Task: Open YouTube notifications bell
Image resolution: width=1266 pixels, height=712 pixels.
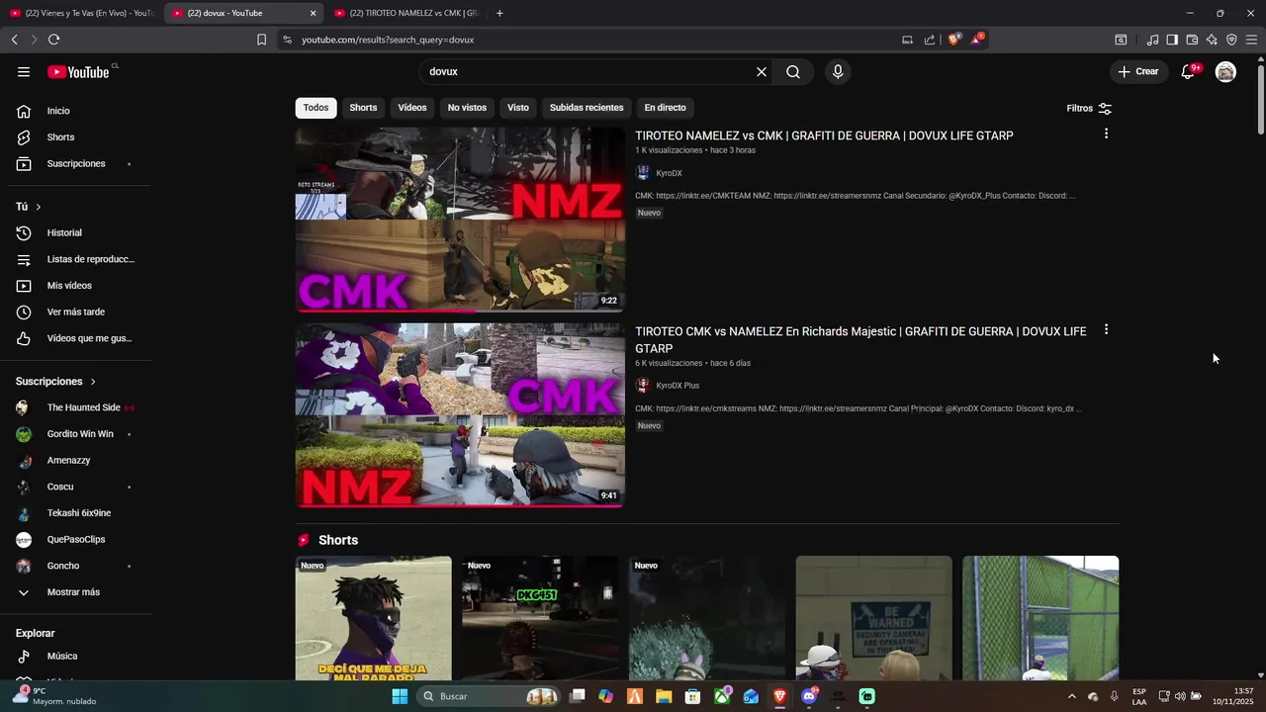Action: click(x=1188, y=72)
